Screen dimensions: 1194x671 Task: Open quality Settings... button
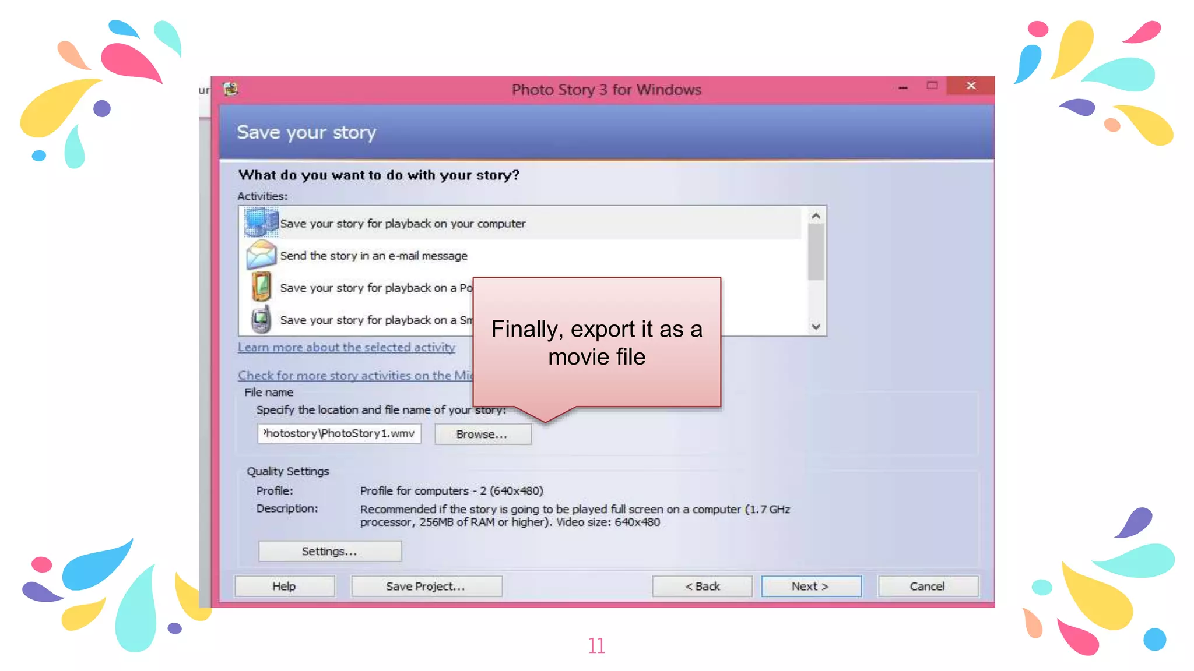coord(330,551)
